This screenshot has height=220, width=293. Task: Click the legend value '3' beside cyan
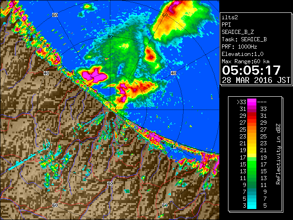(x=244, y=206)
